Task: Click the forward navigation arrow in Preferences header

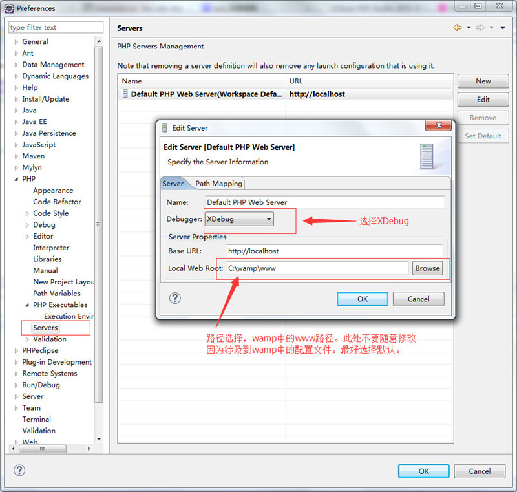Action: click(480, 28)
